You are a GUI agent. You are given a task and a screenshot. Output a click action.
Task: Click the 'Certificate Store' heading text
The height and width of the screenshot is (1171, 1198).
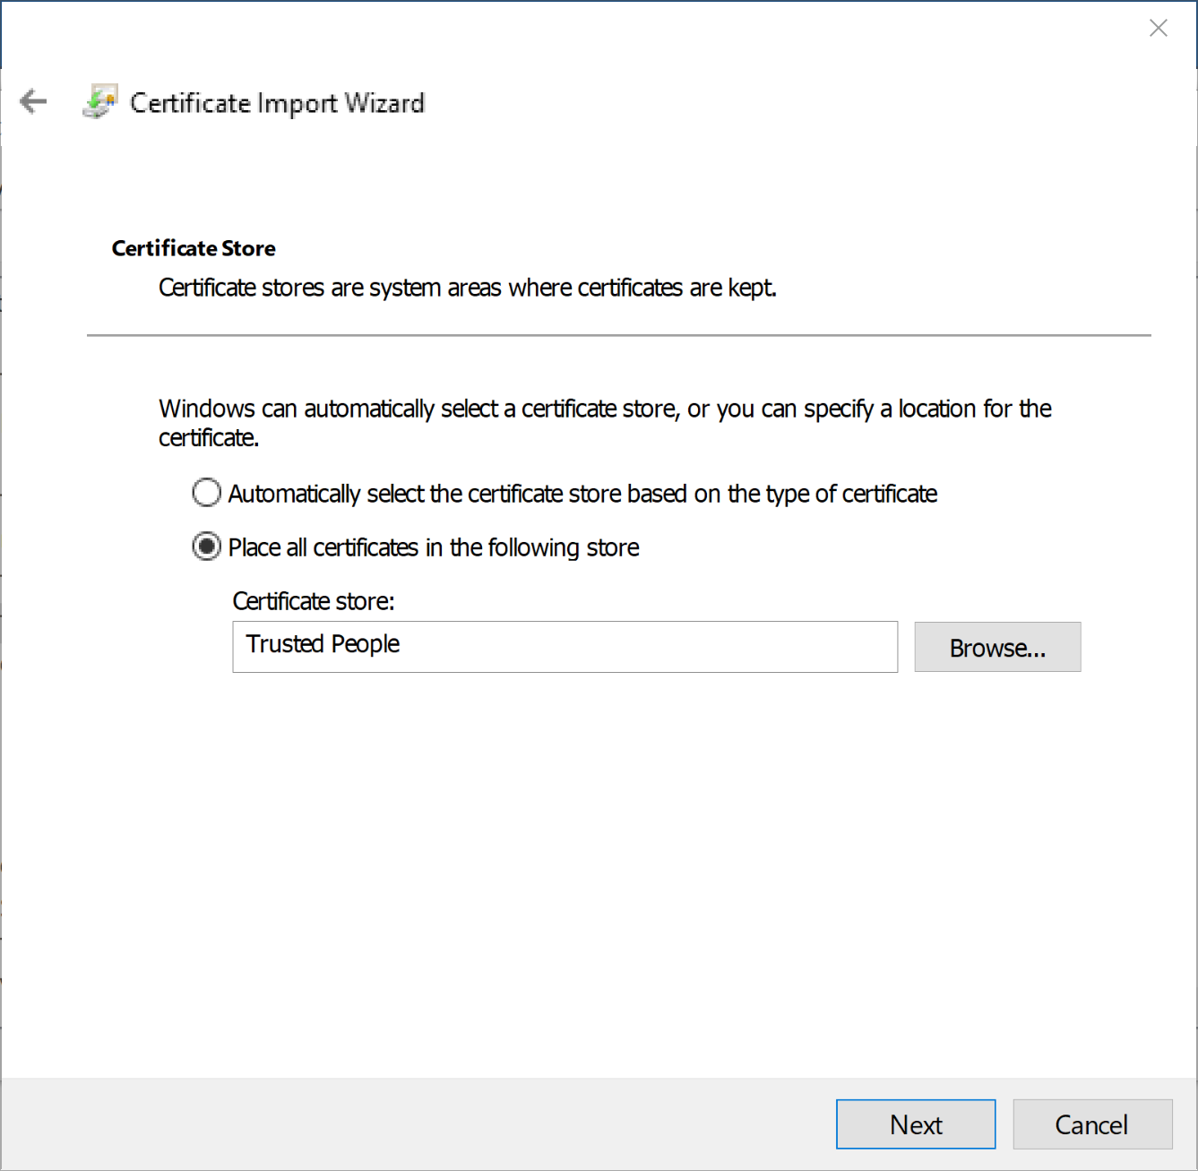pyautogui.click(x=194, y=248)
